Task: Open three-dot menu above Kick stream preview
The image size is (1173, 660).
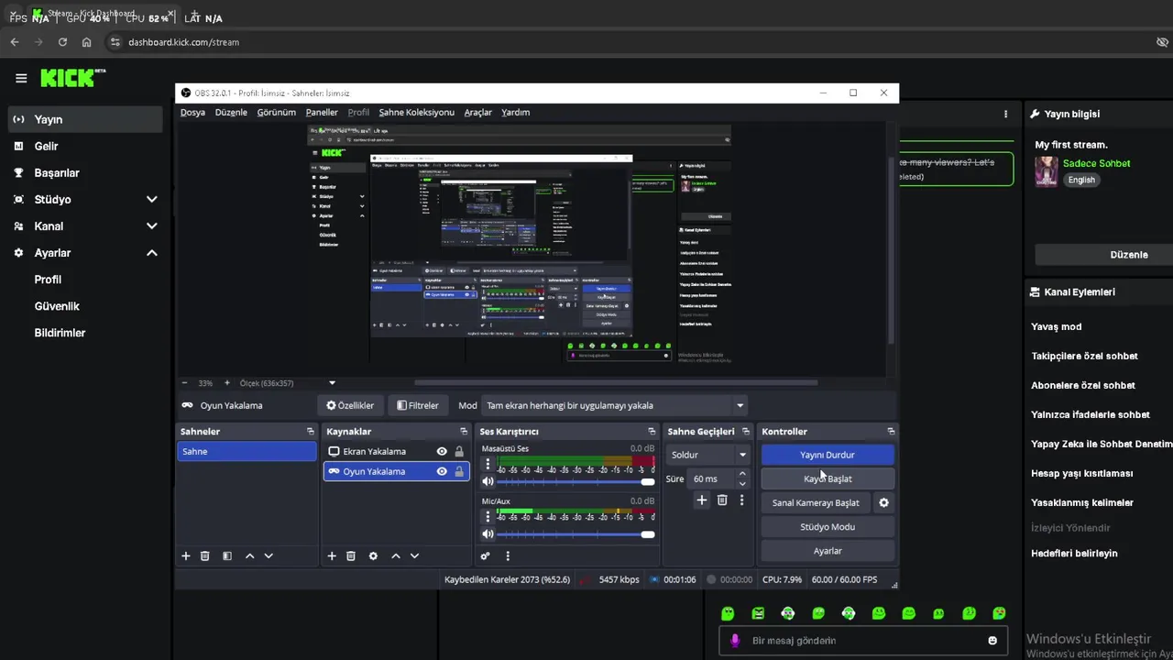Action: [1005, 114]
